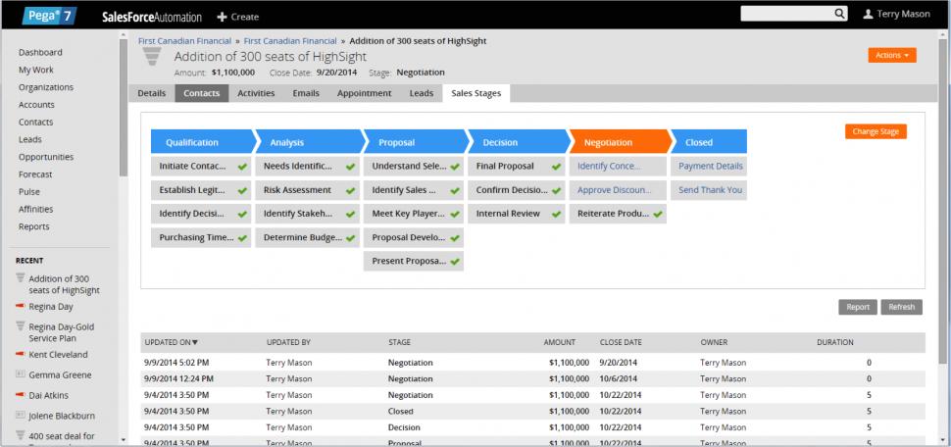Open Organizations in the sidebar
The height and width of the screenshot is (447, 951).
tap(45, 87)
